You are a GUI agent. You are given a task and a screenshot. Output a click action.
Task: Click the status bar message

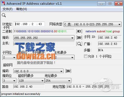coord(21,94)
